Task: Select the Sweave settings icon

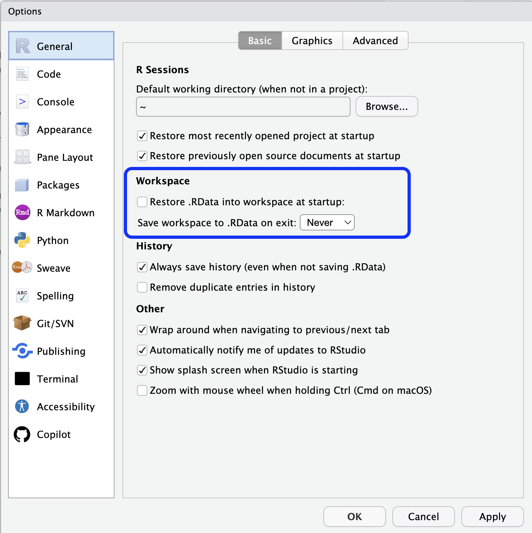Action: [x=22, y=268]
